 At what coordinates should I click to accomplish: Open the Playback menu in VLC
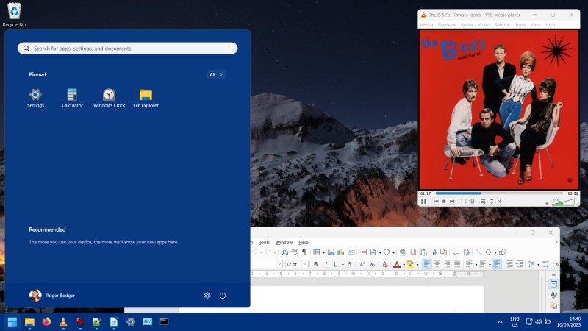click(x=447, y=25)
